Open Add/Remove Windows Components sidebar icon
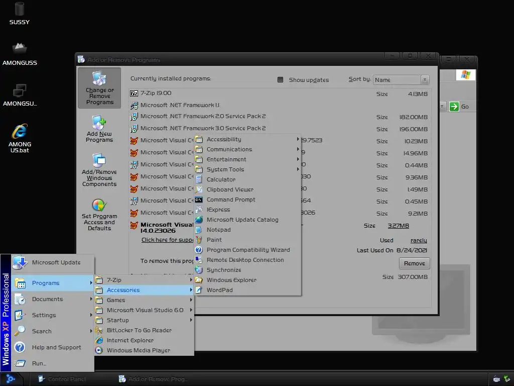Viewport: 514px width, 386px height. point(99,170)
